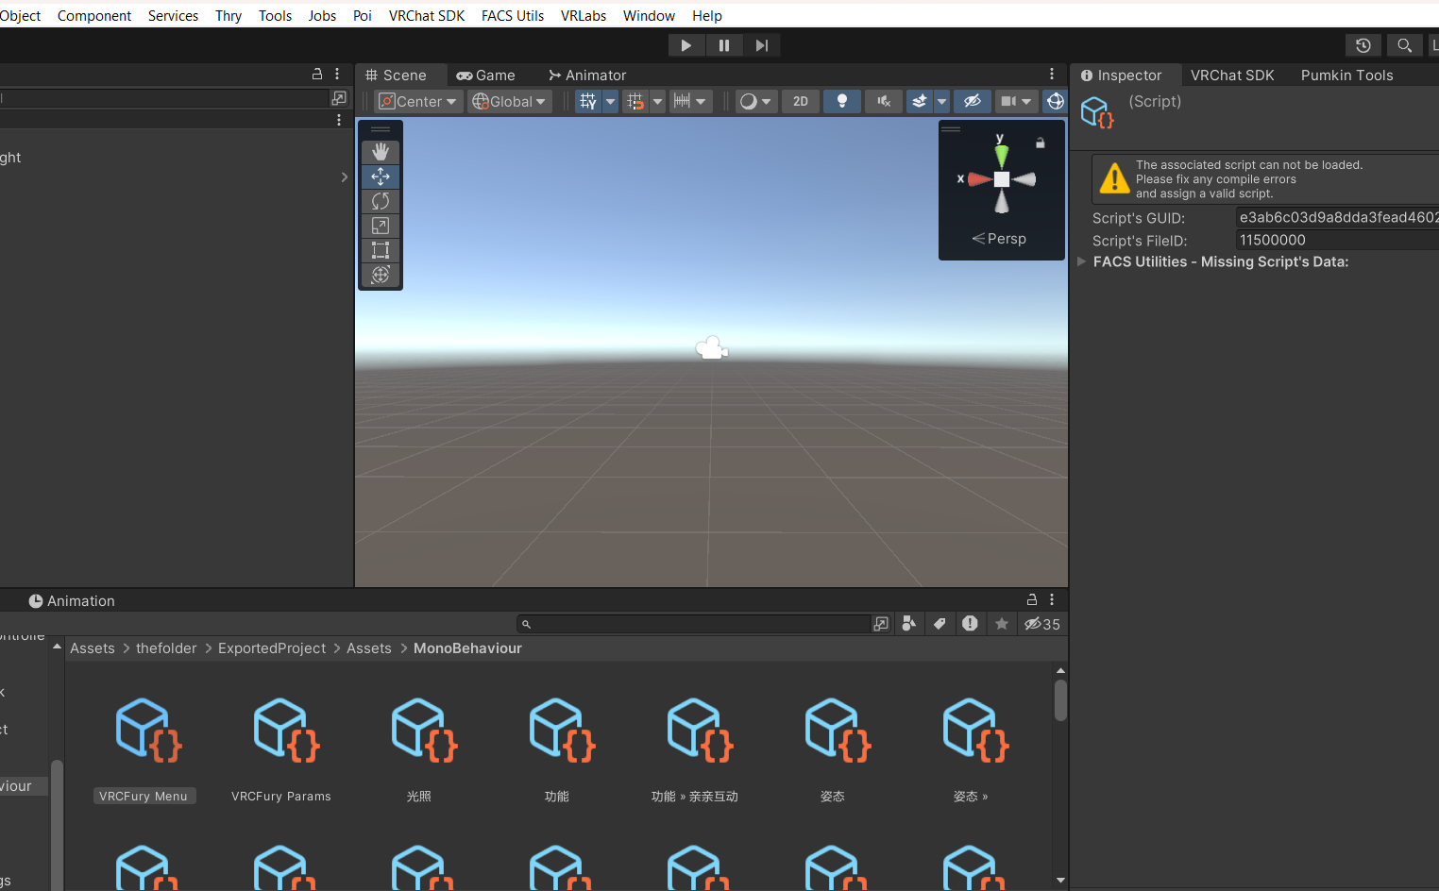Open the undo history button
Image resolution: width=1439 pixels, height=891 pixels.
(x=1363, y=45)
